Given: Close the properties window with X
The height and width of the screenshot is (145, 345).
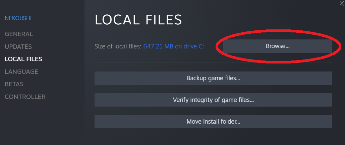Looking at the screenshot, I should coord(341,3).
